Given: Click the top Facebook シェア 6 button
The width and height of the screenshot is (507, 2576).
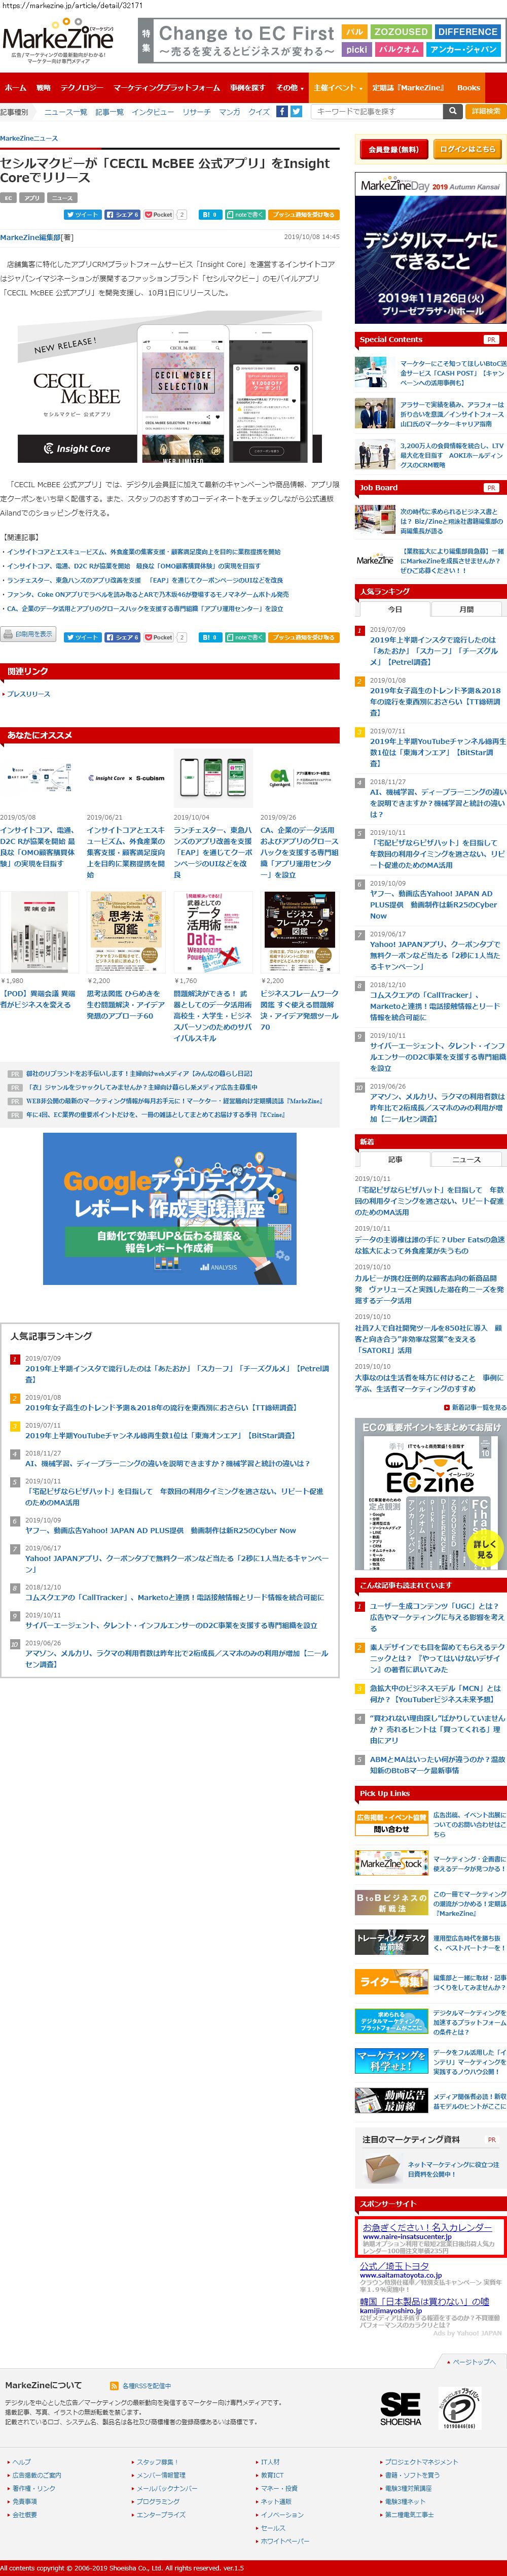Looking at the screenshot, I should [122, 214].
